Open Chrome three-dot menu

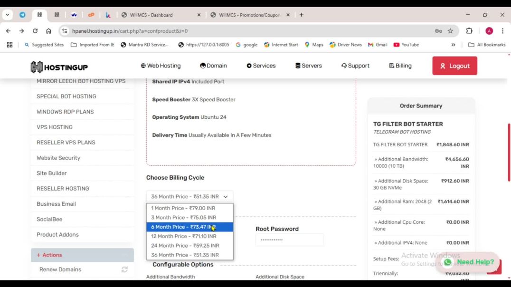coord(503,31)
